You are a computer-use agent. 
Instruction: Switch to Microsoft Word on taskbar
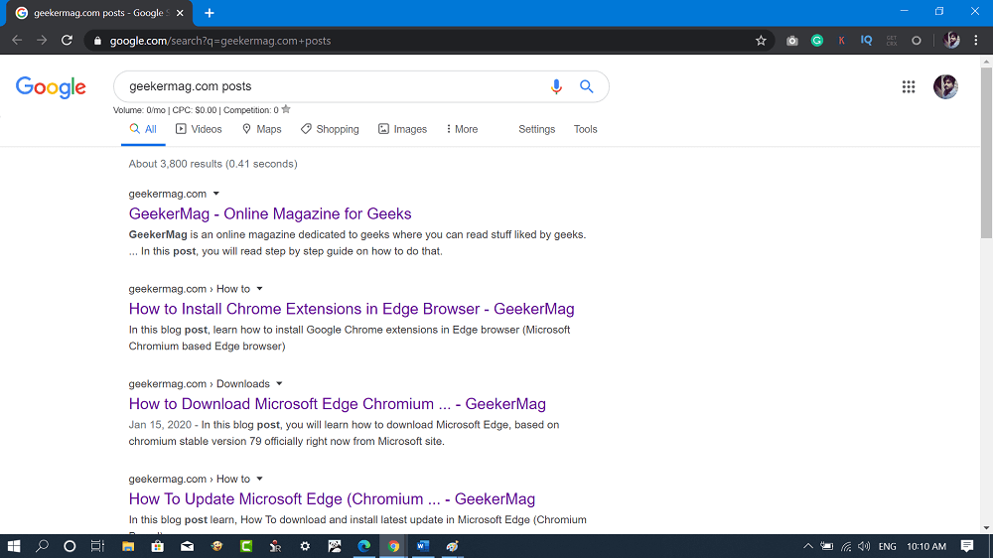[423, 546]
